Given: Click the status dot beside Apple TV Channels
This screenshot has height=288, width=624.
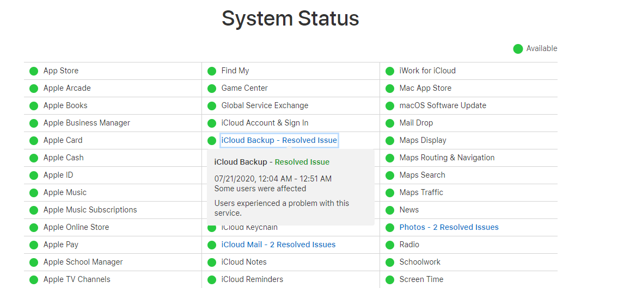Looking at the screenshot, I should [x=34, y=280].
